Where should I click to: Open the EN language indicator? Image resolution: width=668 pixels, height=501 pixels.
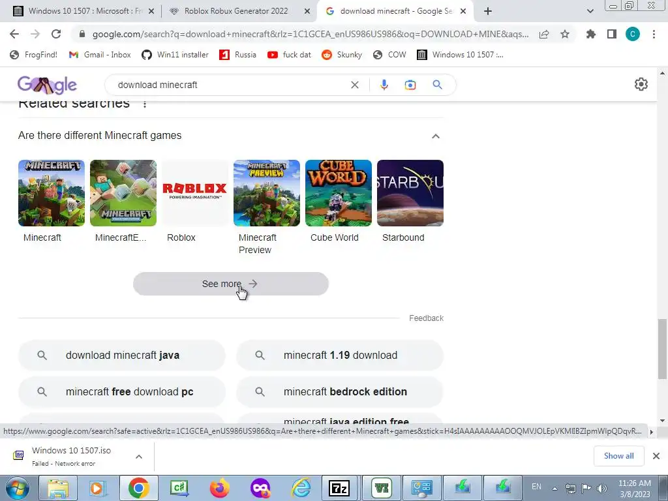(536, 487)
